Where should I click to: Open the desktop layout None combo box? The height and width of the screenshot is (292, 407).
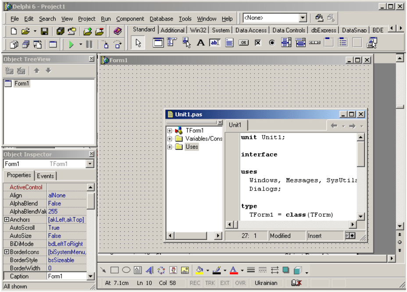tap(303, 18)
